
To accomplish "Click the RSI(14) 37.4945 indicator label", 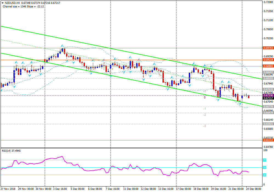I will (11, 151).
